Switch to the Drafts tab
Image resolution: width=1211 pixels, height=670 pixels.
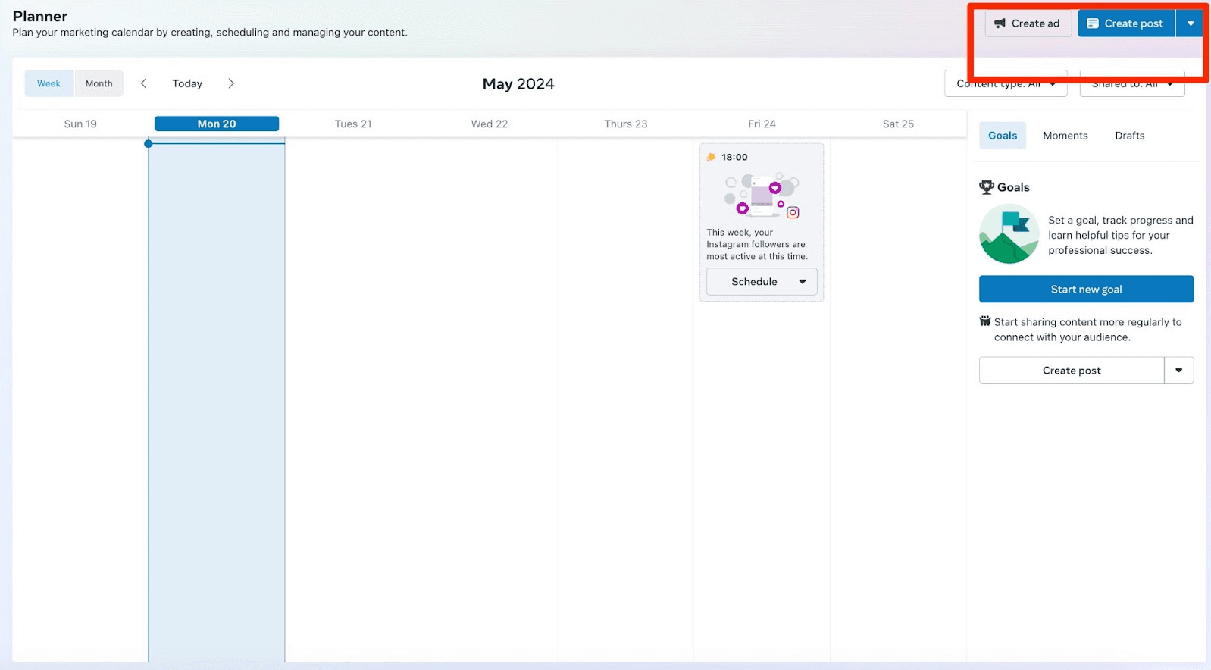coord(1129,136)
